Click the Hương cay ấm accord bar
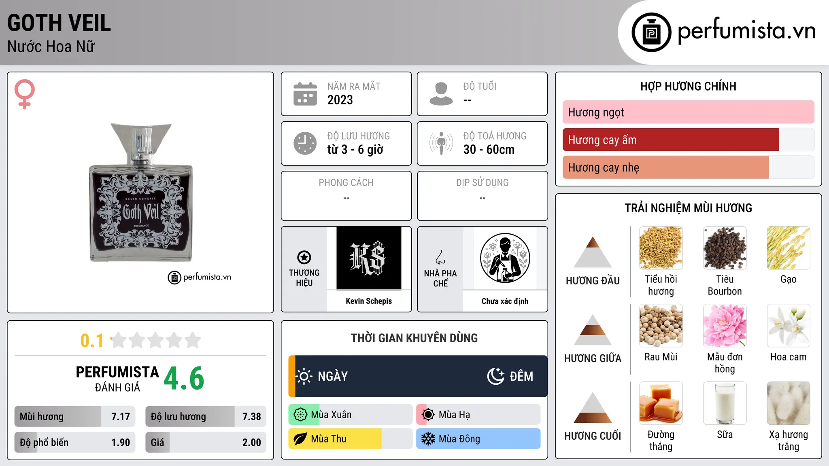Image resolution: width=829 pixels, height=466 pixels. click(688, 140)
